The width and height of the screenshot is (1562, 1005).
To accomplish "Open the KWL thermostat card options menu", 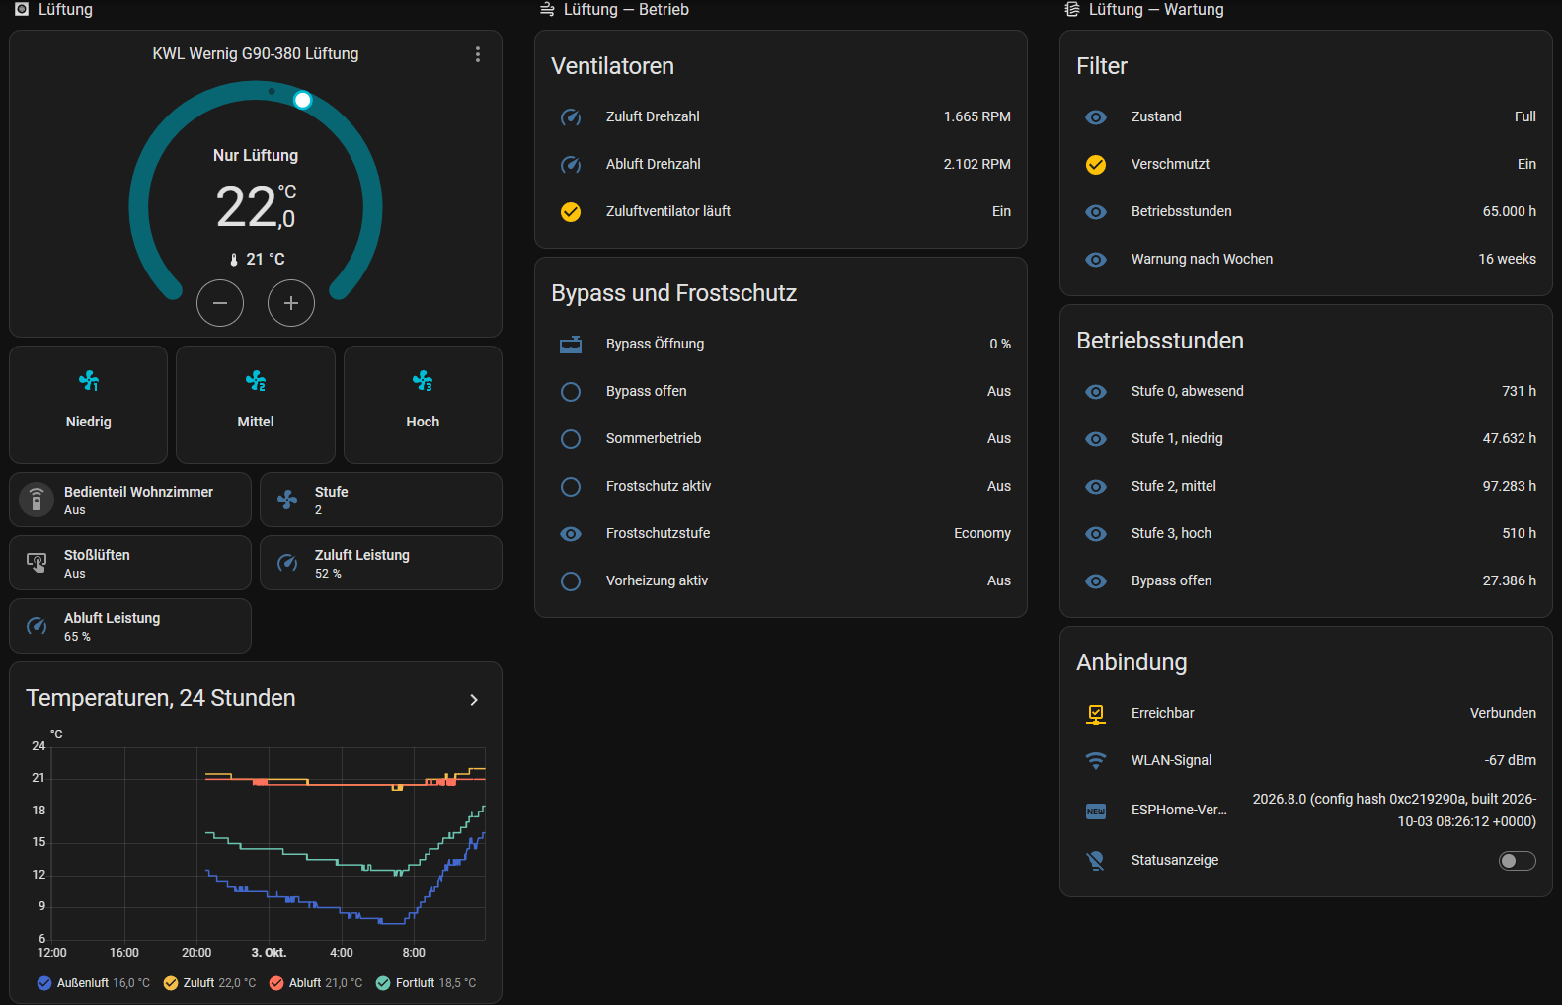I will (x=478, y=54).
